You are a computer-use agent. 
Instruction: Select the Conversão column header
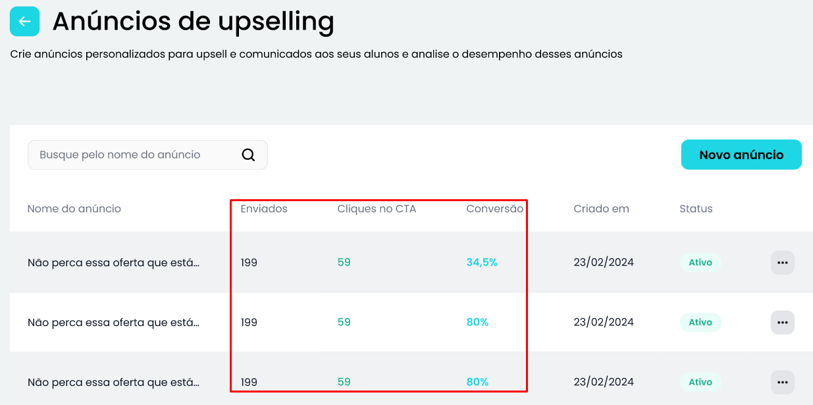tap(495, 209)
